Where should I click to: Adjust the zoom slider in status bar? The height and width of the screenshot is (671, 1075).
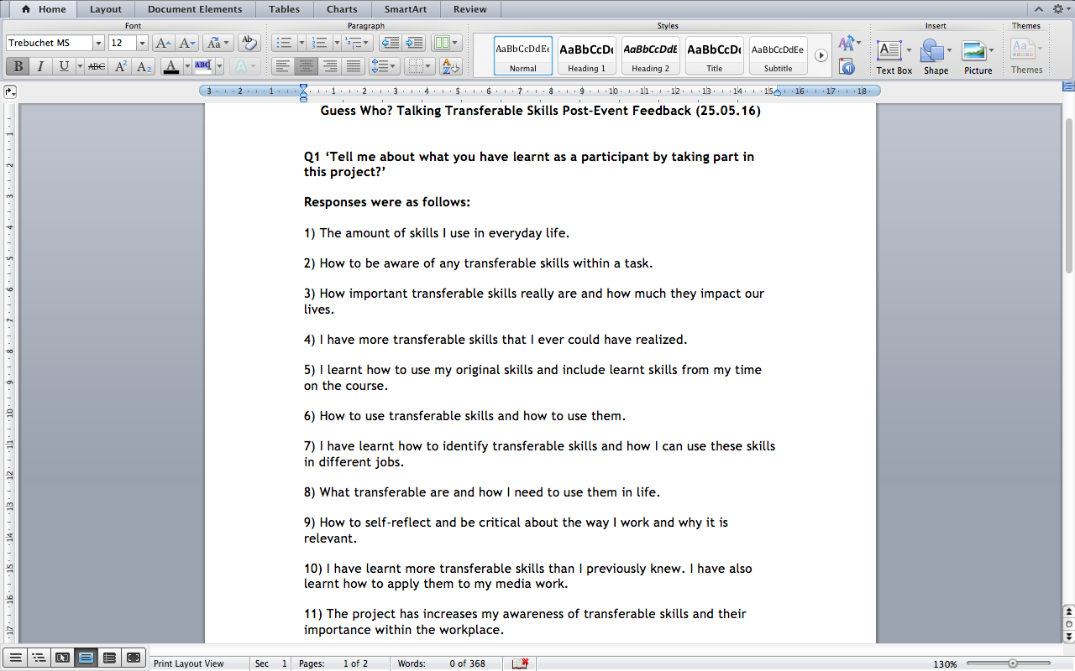click(x=1013, y=663)
